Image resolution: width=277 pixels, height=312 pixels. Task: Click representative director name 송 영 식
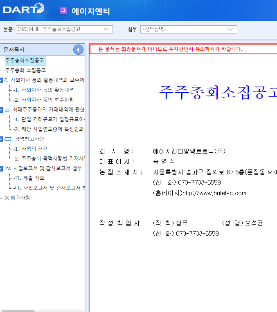(164, 162)
